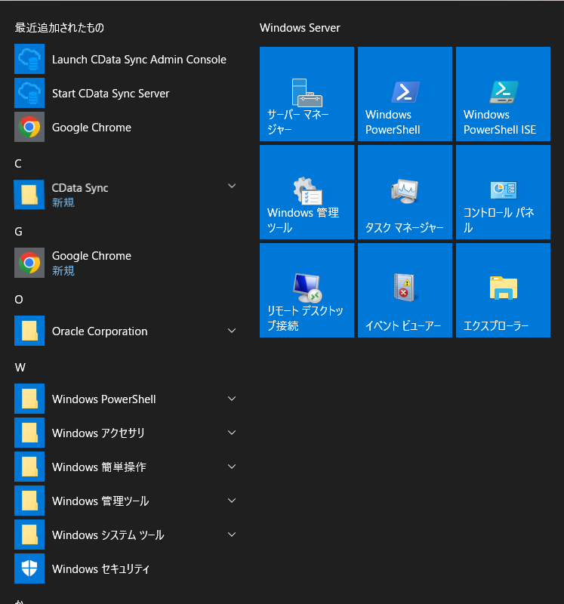Open the エクスプローラー tile
564x604 pixels.
pyautogui.click(x=503, y=291)
